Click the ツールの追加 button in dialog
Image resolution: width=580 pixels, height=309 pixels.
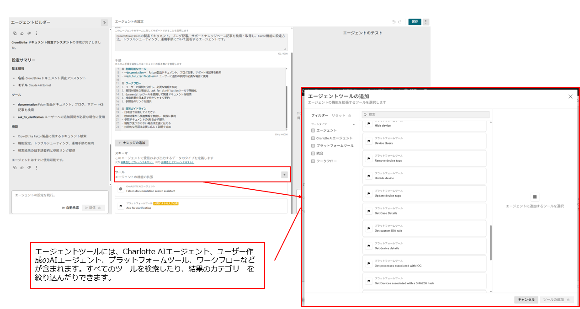click(557, 300)
